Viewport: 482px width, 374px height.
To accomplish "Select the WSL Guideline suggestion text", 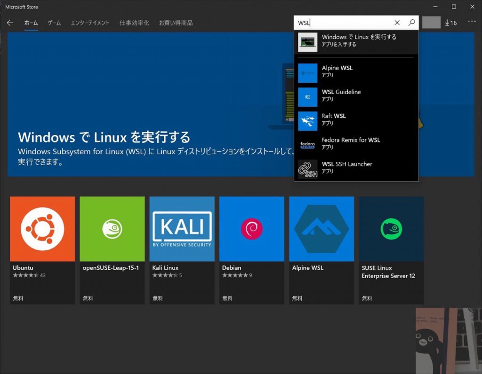I will coord(341,92).
